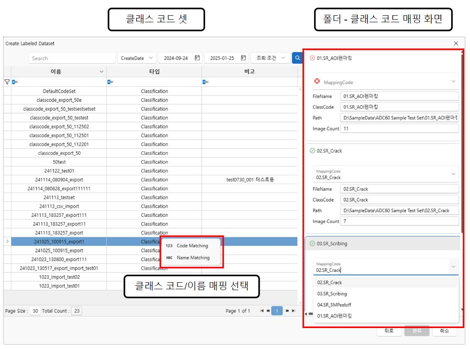Choose Code Matching from context menu
The width and height of the screenshot is (470, 349).
192,246
